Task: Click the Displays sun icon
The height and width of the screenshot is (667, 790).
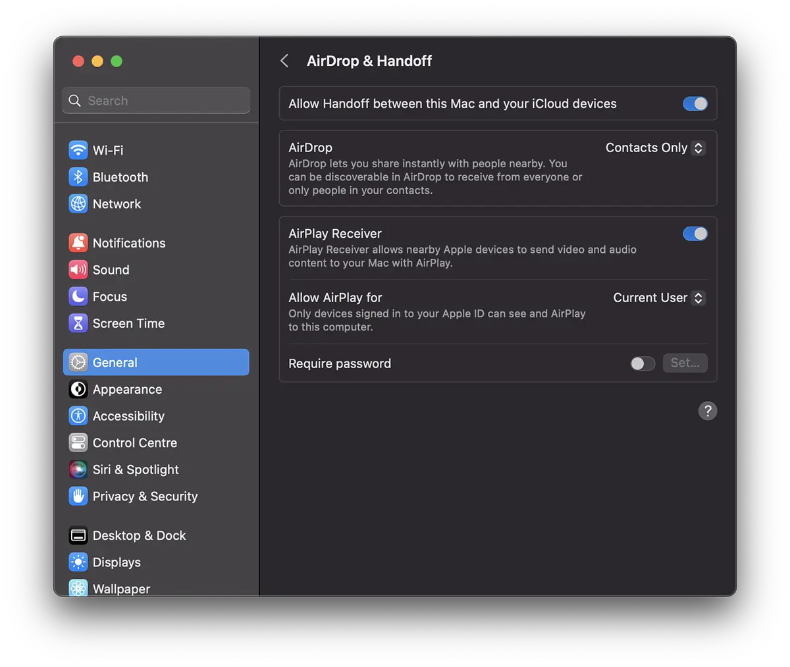Action: pos(78,562)
